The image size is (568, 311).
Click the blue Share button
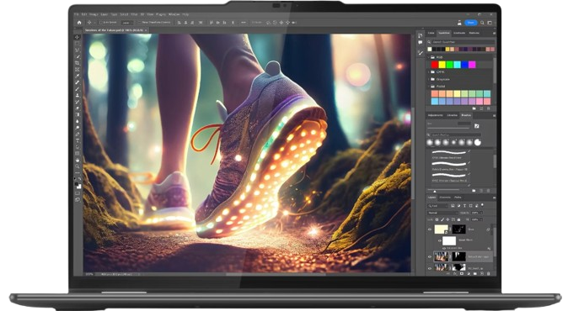(470, 23)
